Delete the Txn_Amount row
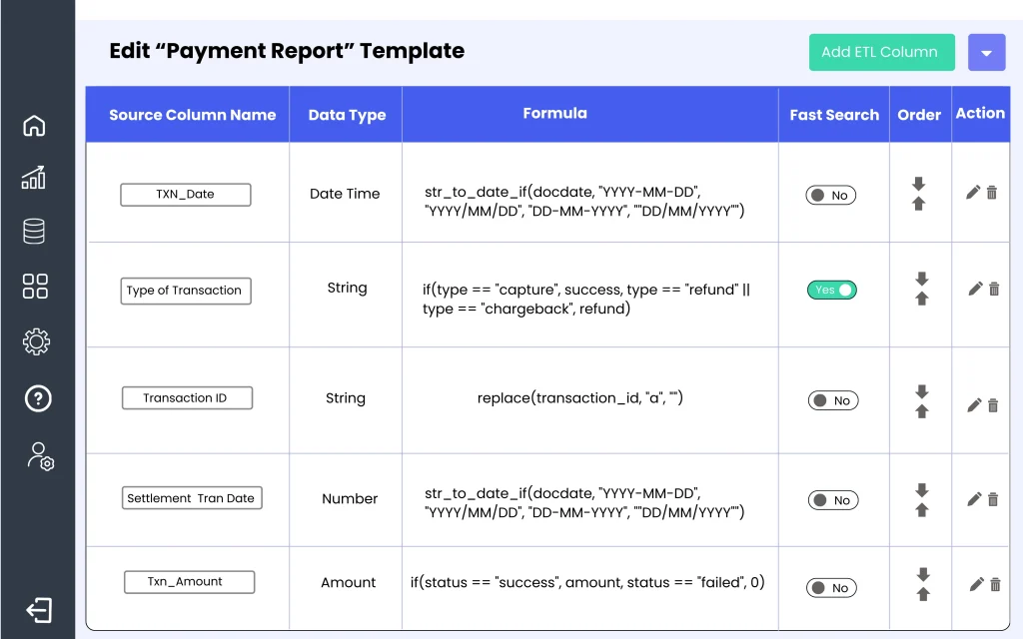This screenshot has height=639, width=1023. (x=996, y=584)
